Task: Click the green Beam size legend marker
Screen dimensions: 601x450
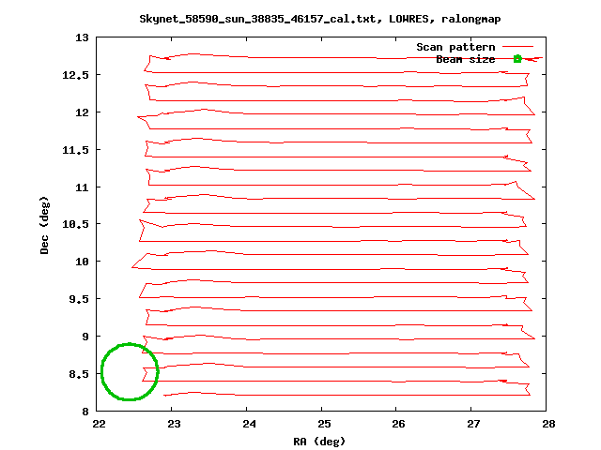Action: coord(517,58)
